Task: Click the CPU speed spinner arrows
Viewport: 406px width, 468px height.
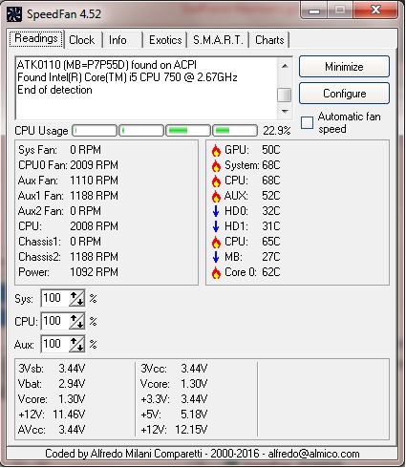Action: point(77,321)
